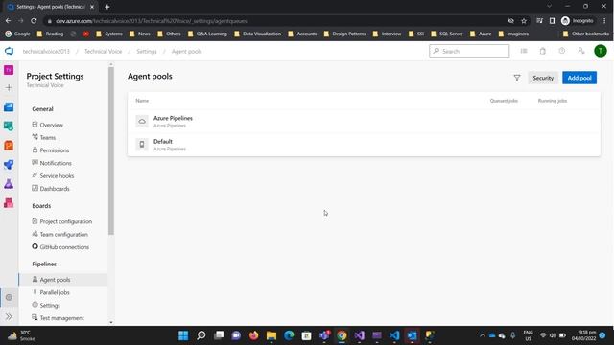The height and width of the screenshot is (345, 614).
Task: Go to Technical Voice breadcrumb
Action: click(103, 51)
